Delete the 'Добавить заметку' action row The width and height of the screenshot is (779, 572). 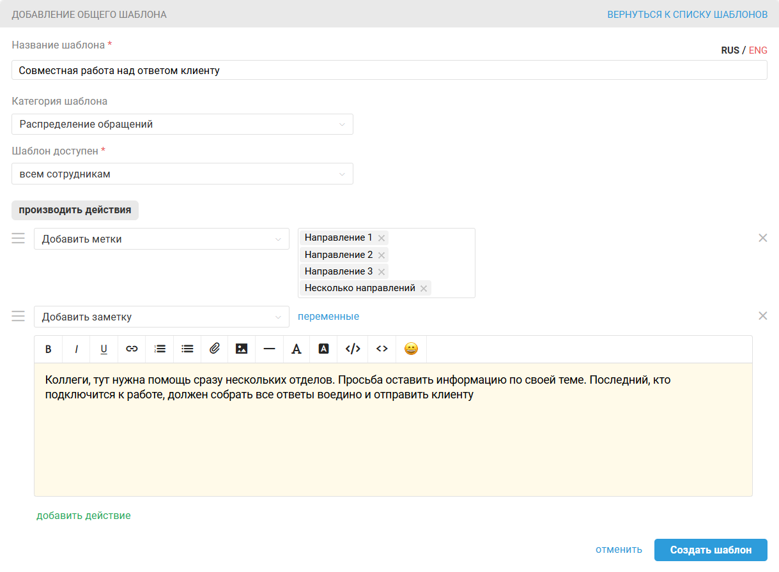click(762, 316)
